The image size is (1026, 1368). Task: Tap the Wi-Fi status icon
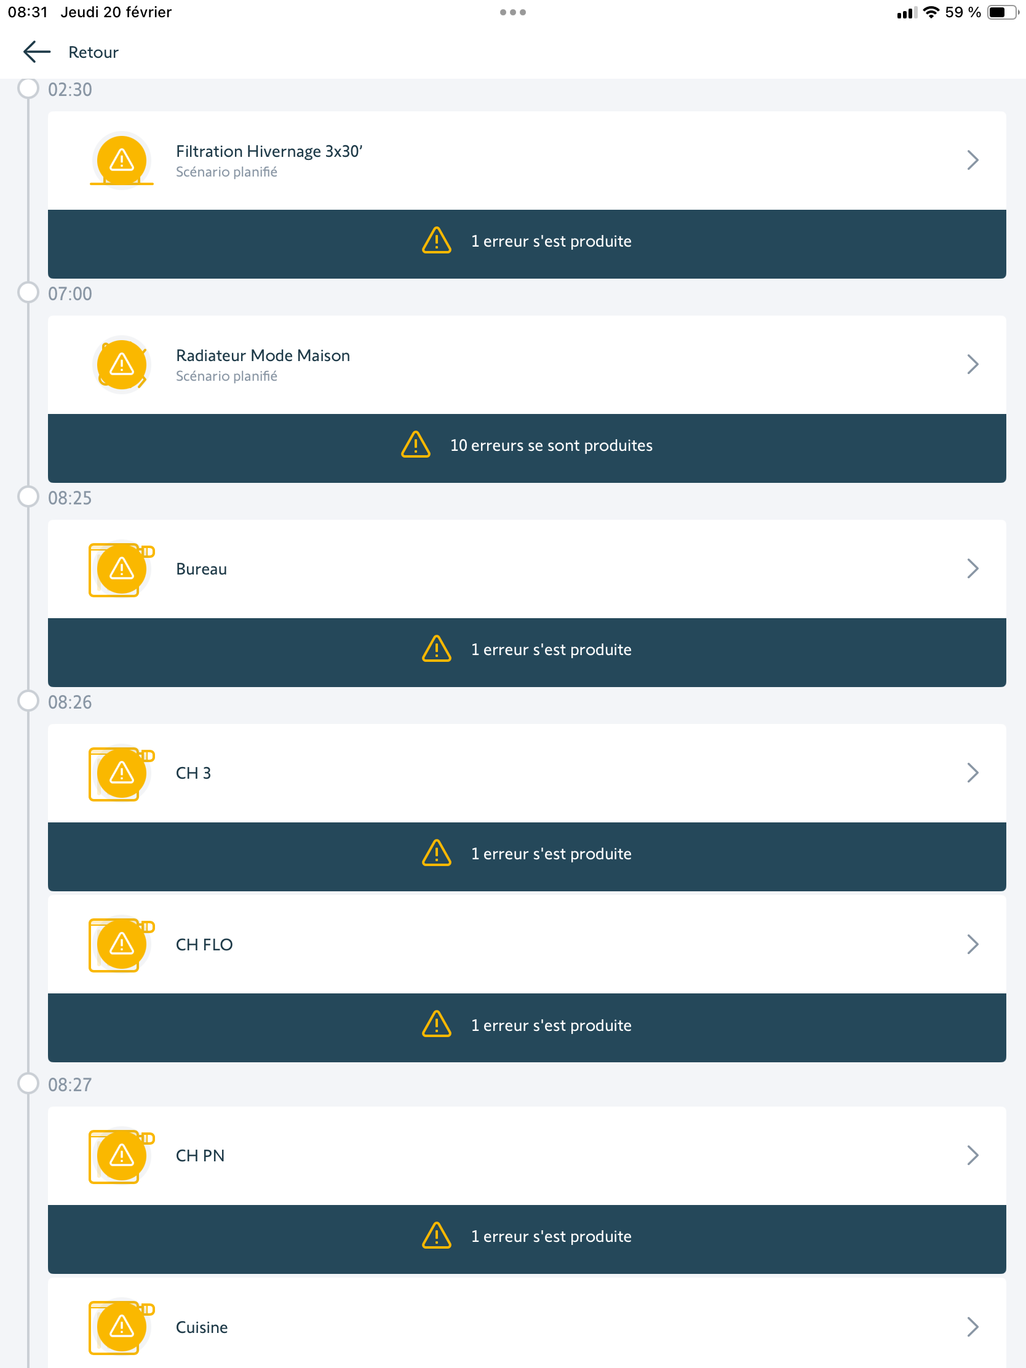click(931, 12)
